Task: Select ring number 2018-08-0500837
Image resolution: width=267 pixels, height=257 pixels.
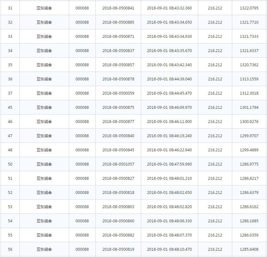Action: (118, 51)
